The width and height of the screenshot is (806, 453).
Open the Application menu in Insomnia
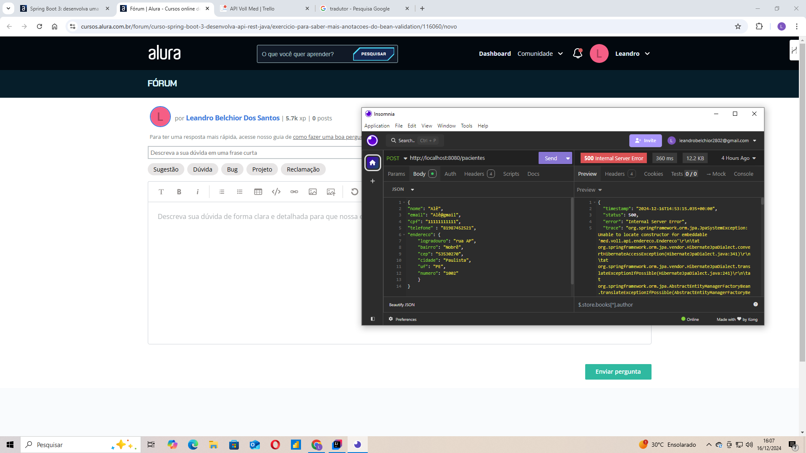pyautogui.click(x=377, y=126)
